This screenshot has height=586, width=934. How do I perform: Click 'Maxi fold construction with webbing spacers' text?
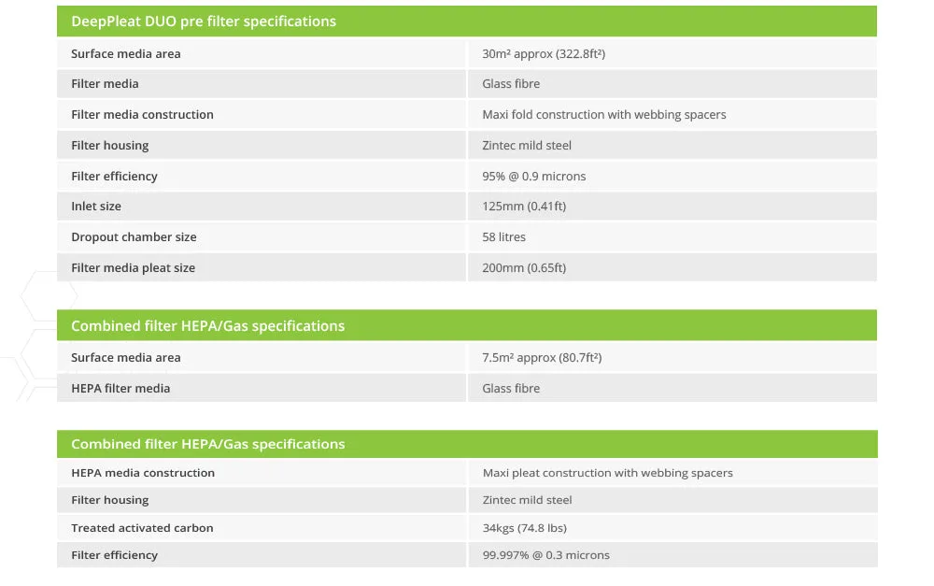[604, 114]
